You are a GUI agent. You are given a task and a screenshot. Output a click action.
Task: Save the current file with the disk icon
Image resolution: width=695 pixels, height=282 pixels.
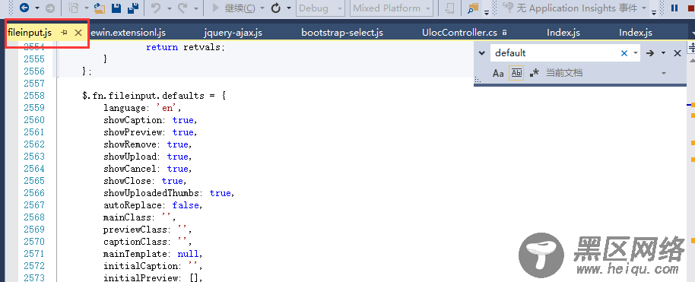click(116, 8)
